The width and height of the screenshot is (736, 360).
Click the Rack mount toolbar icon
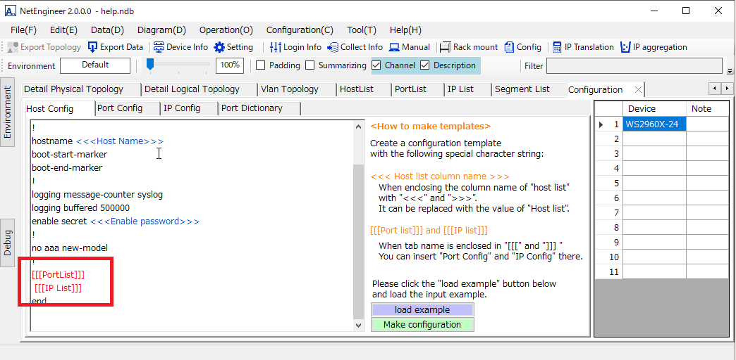pos(445,47)
